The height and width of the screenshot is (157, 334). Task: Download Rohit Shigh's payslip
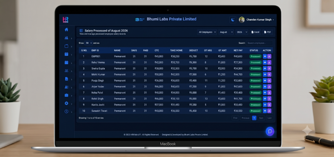coord(269,99)
